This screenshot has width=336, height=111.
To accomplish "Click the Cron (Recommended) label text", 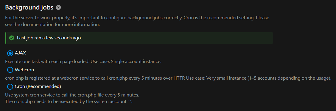I will click(x=38, y=86).
